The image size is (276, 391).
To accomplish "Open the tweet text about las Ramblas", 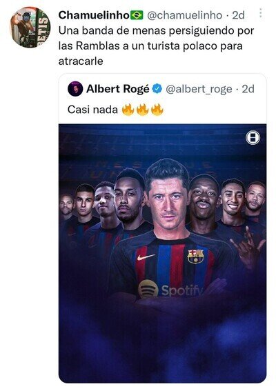I will [156, 46].
